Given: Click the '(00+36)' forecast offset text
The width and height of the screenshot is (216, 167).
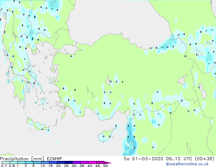Looking at the screenshot, I should [205, 159].
